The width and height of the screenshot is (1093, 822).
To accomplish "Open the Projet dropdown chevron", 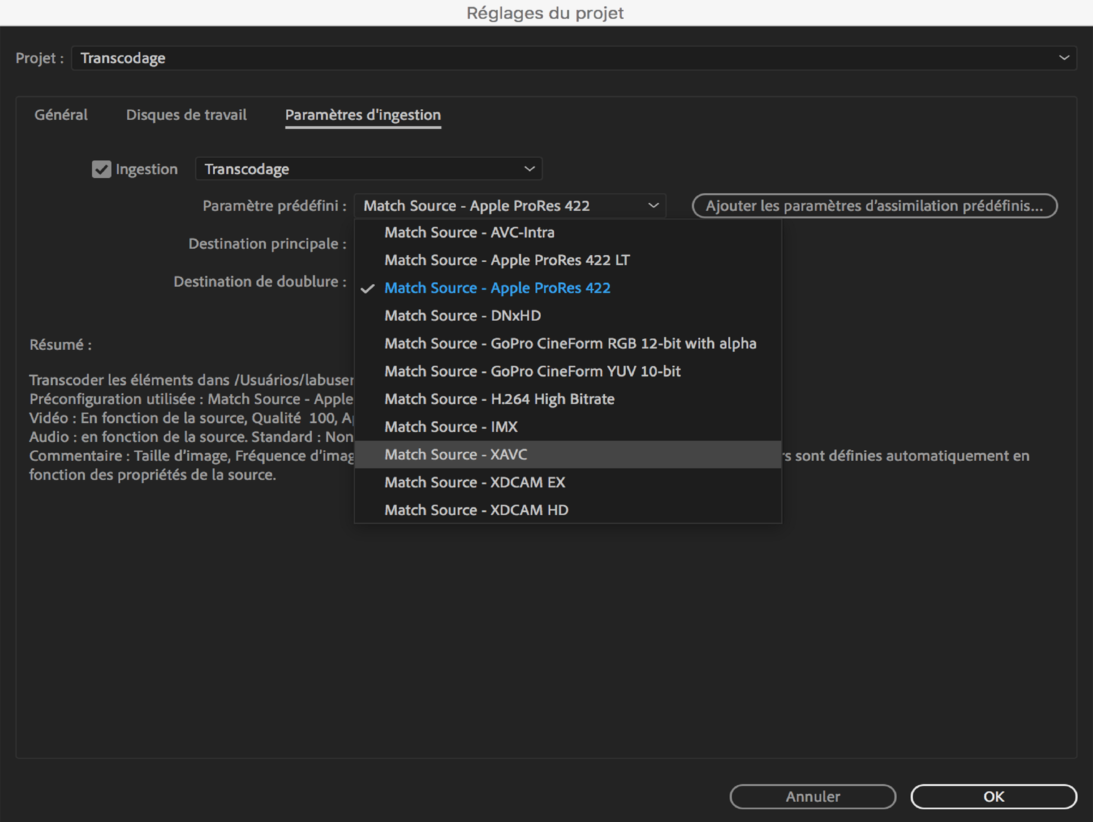I will pyautogui.click(x=1064, y=58).
